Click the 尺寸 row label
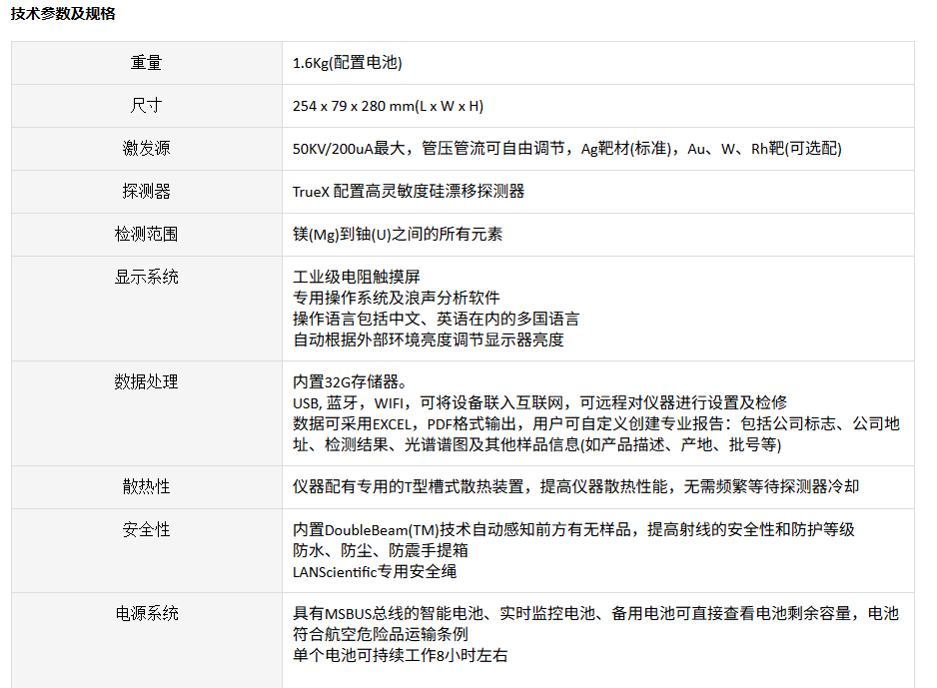937x688 pixels. click(x=146, y=106)
